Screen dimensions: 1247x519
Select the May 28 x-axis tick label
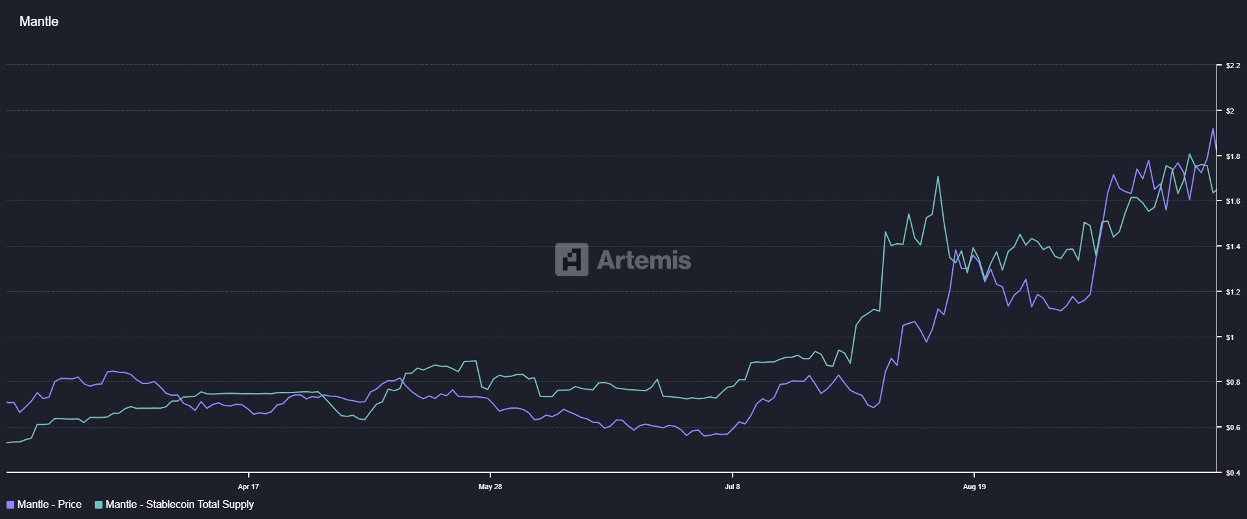coord(490,487)
